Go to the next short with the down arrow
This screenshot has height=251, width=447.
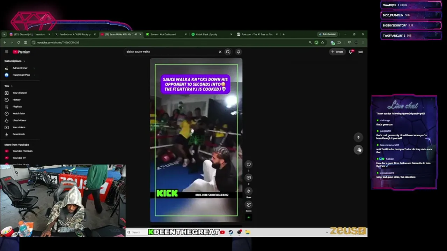pos(359,150)
